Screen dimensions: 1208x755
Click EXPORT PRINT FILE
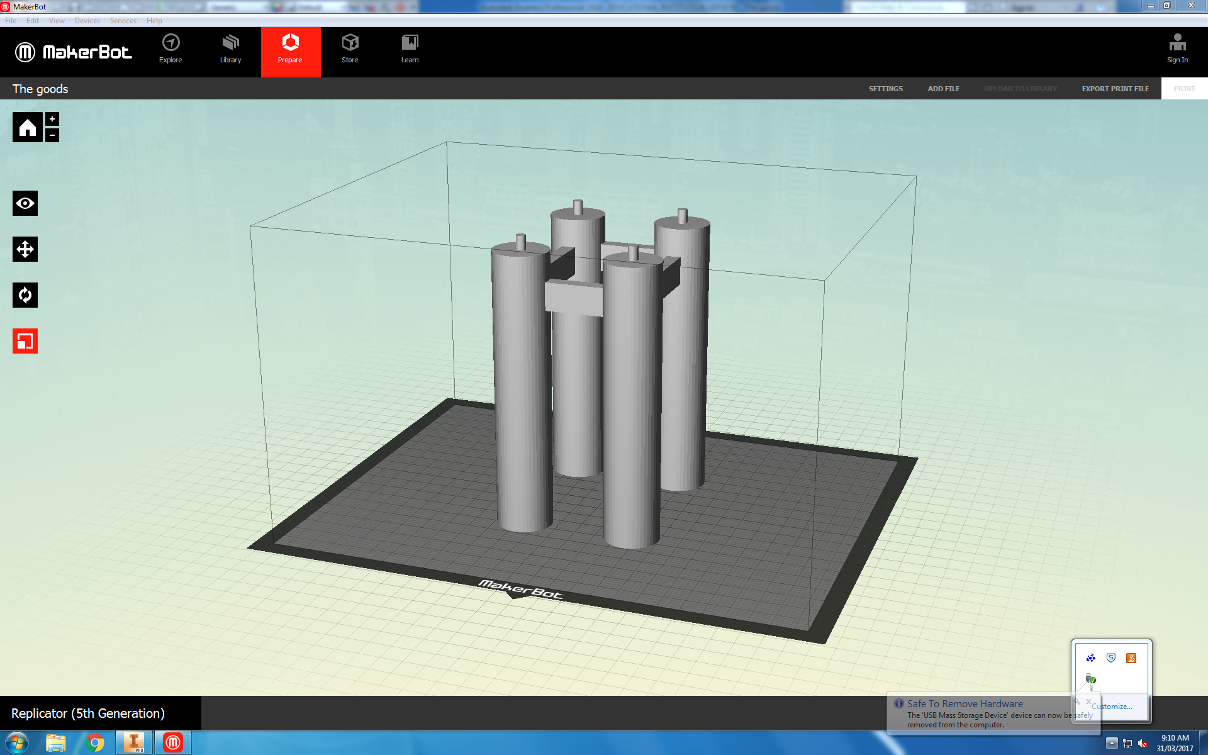point(1115,89)
